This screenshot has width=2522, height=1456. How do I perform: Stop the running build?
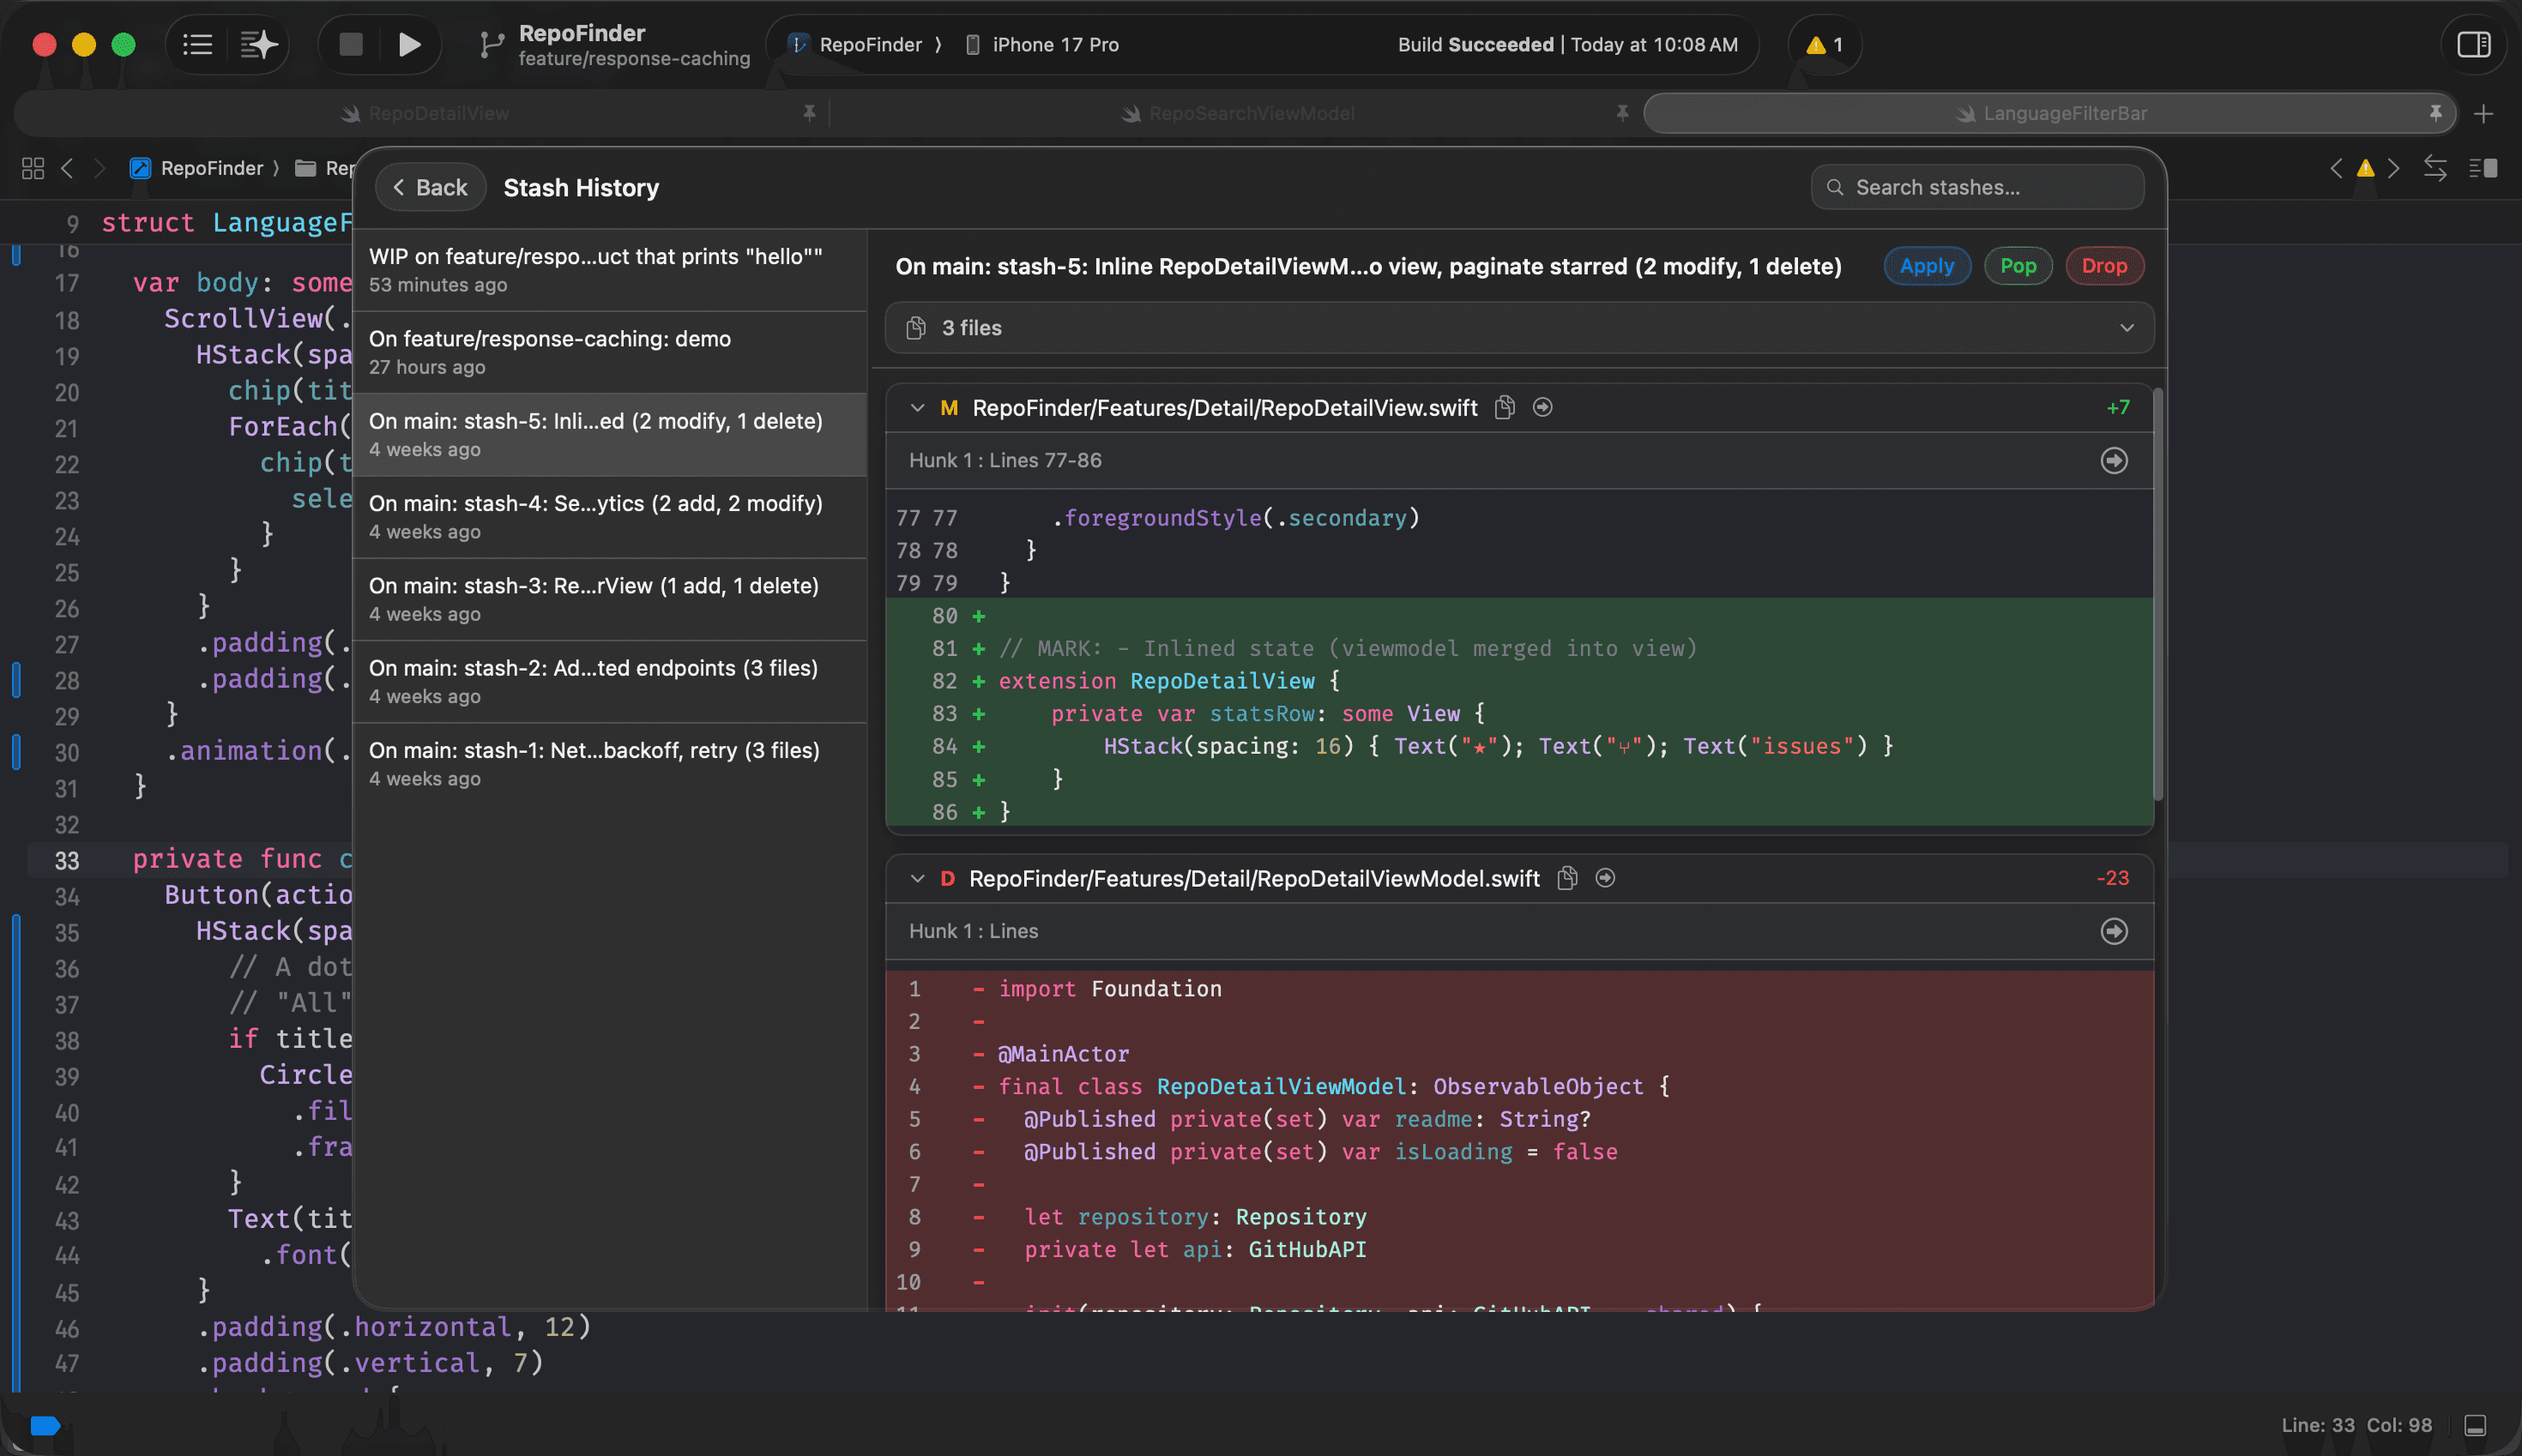point(350,44)
